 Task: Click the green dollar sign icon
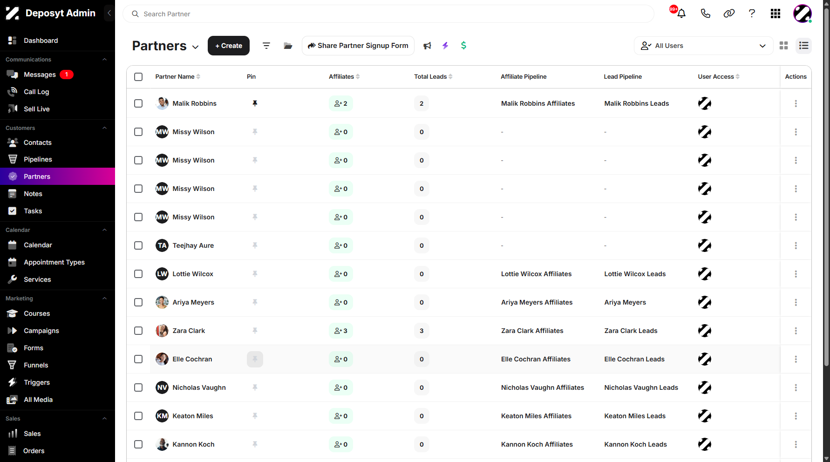click(x=463, y=46)
